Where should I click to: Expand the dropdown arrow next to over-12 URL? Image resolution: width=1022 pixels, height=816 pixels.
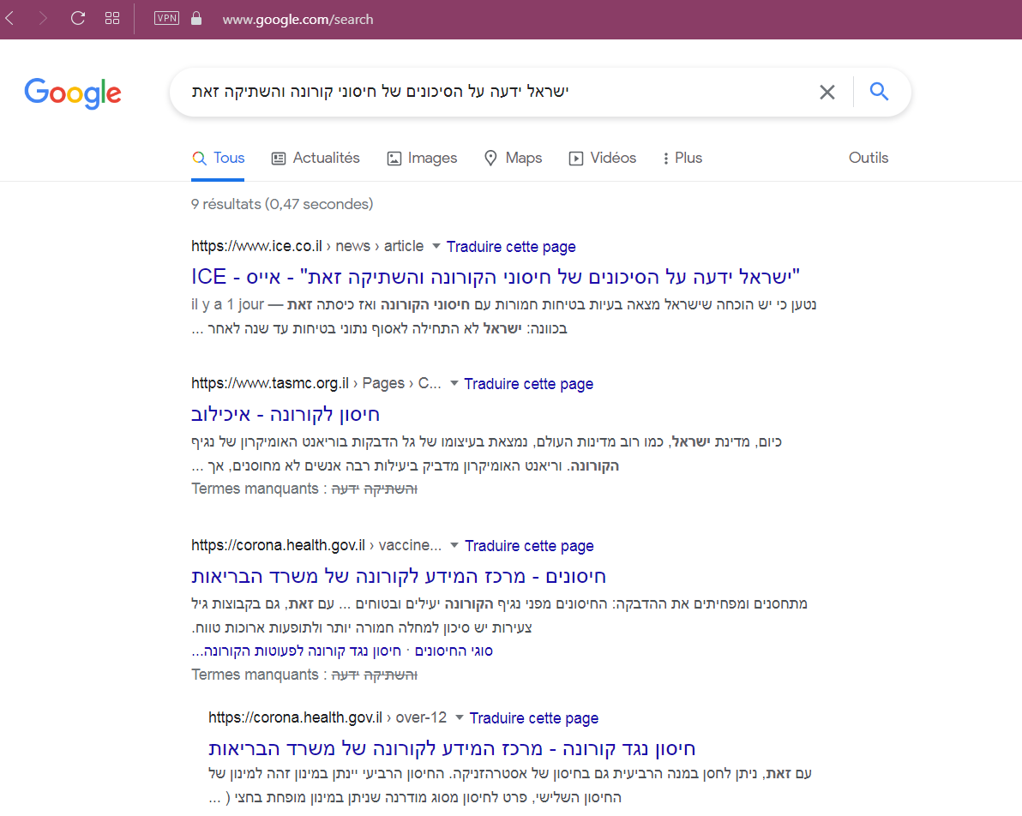pyautogui.click(x=459, y=717)
